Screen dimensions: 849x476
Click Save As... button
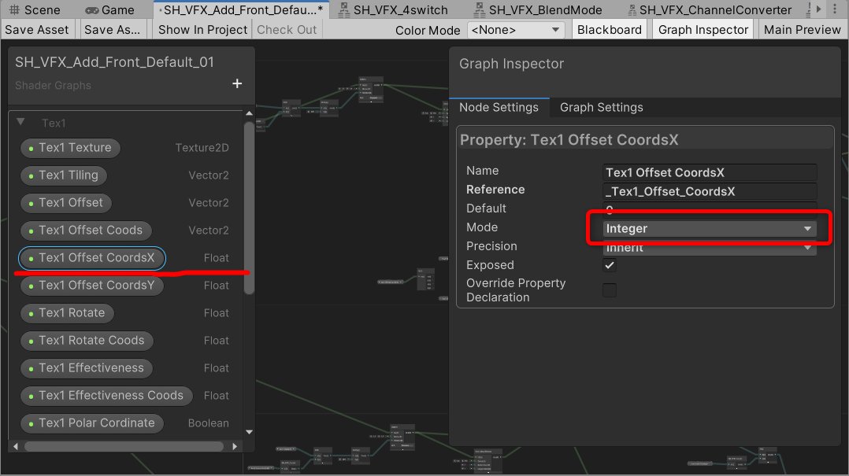pos(112,30)
